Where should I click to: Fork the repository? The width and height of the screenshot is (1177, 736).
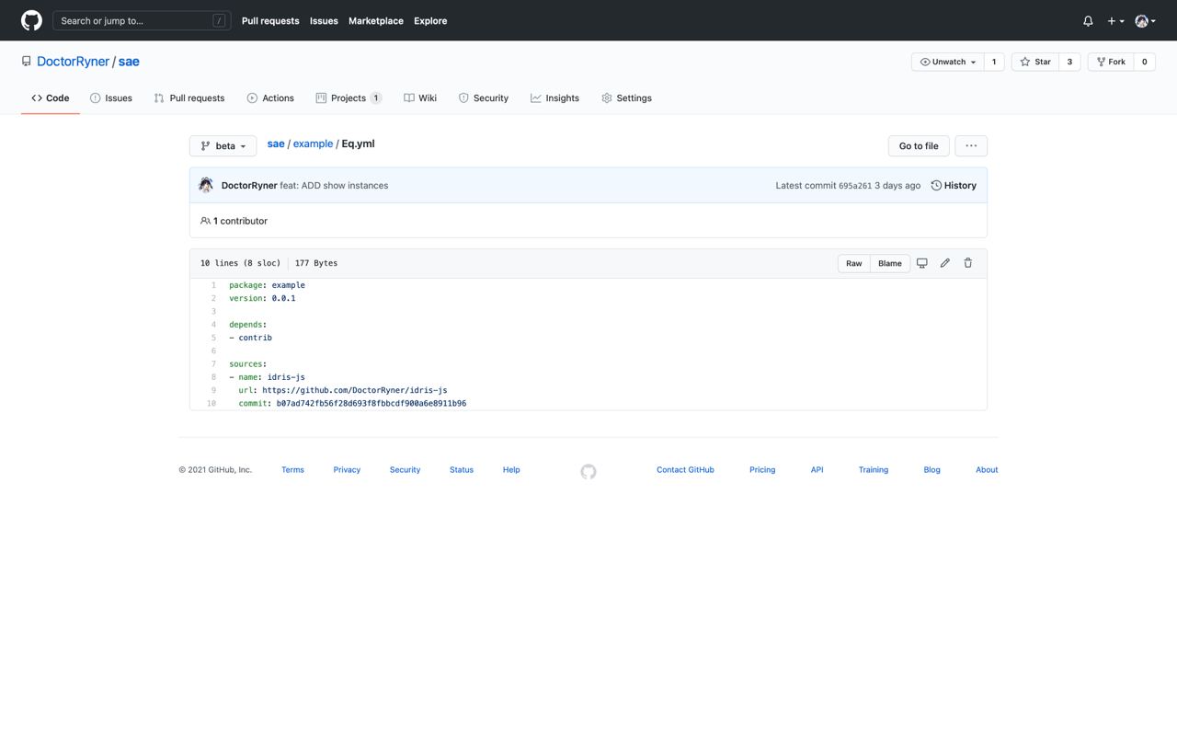point(1111,62)
